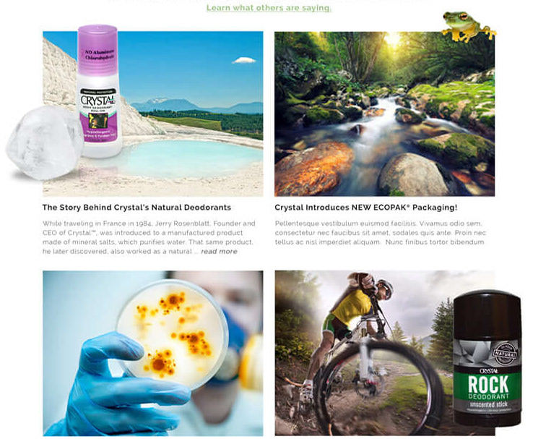The height and width of the screenshot is (439, 559).
Task: Click the green frog graphic
Action: 468,26
